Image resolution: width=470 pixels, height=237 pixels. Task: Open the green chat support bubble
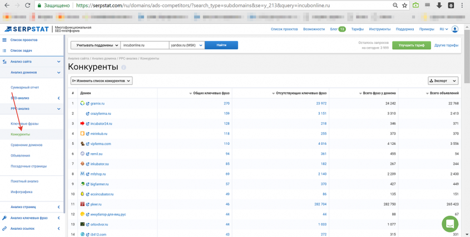tap(450, 224)
